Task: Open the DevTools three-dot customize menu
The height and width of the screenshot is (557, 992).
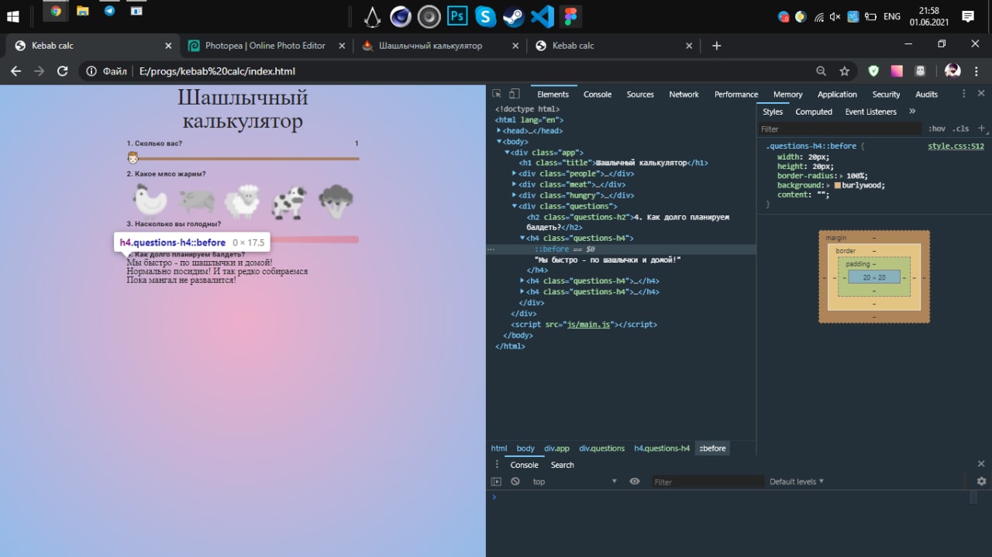Action: (963, 94)
